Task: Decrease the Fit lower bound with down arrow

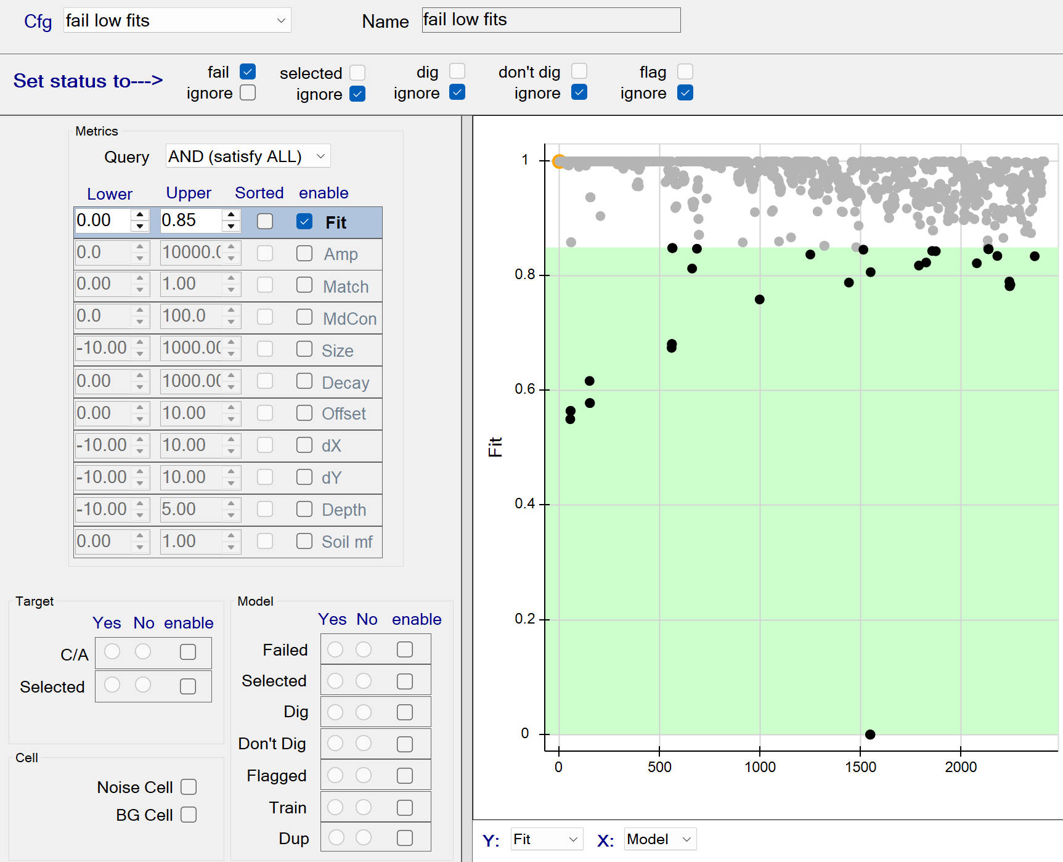Action: click(x=140, y=227)
